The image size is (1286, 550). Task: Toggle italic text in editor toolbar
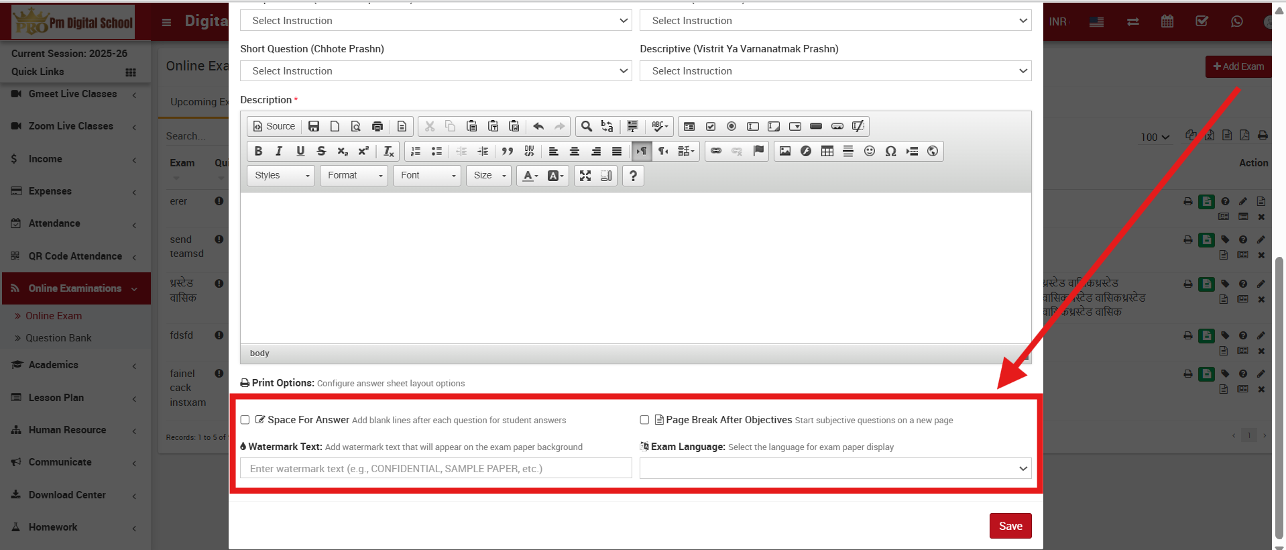coord(279,151)
